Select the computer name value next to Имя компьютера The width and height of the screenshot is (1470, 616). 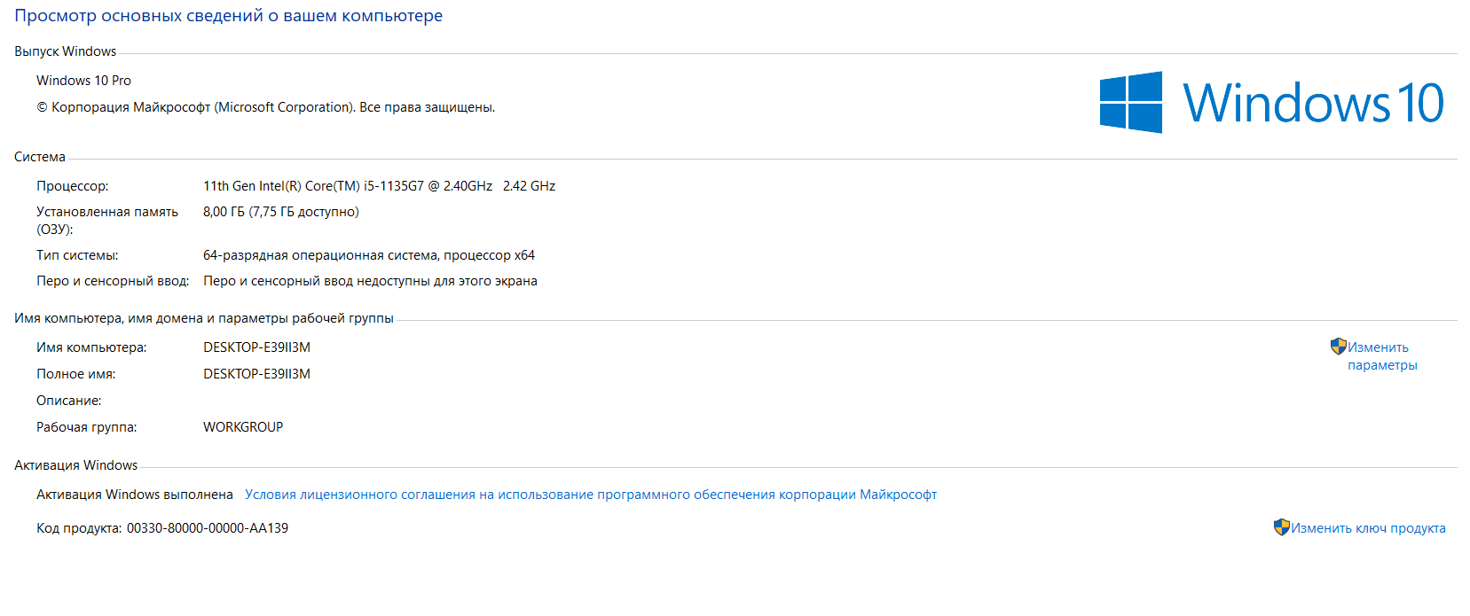256,347
